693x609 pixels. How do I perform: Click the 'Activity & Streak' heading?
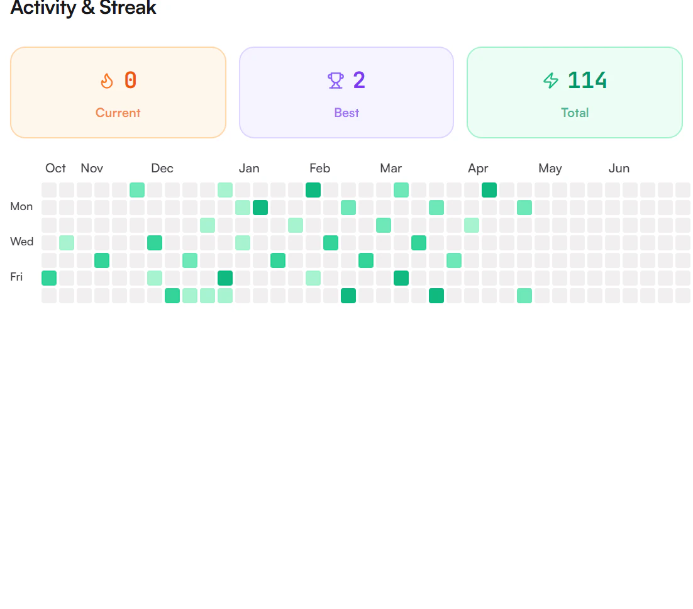click(x=83, y=8)
